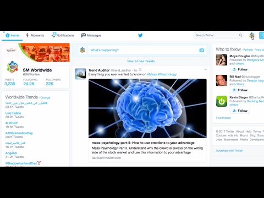The image size is (264, 198).
Task: Click Advertise with Twitter
Action: coord(229,151)
